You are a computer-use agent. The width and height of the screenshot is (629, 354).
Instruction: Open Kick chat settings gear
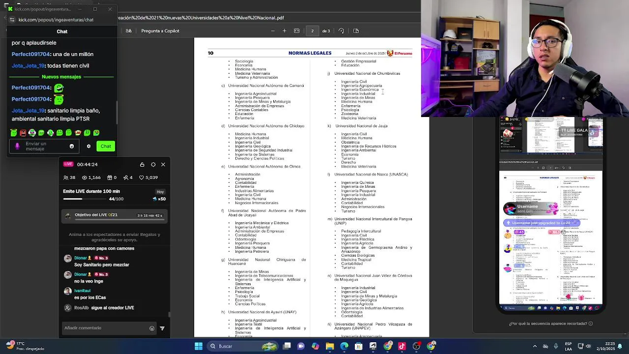(x=88, y=146)
